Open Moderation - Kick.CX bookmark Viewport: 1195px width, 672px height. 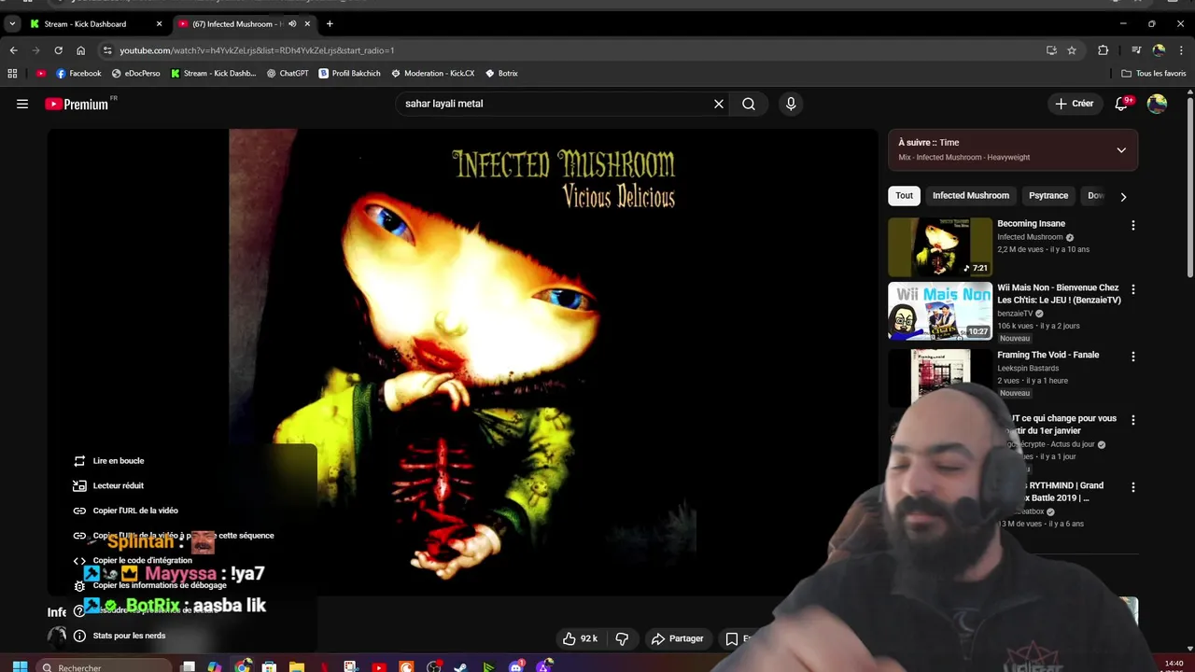click(x=432, y=73)
